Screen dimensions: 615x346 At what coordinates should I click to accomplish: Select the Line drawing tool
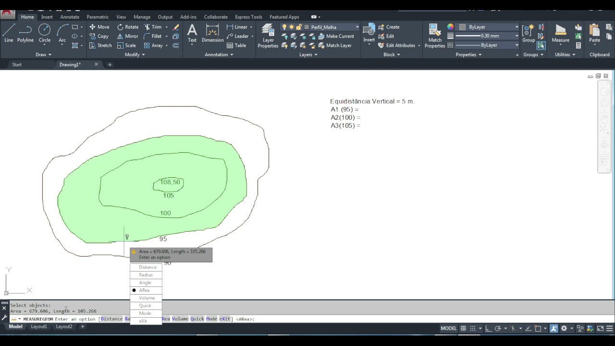[9, 33]
